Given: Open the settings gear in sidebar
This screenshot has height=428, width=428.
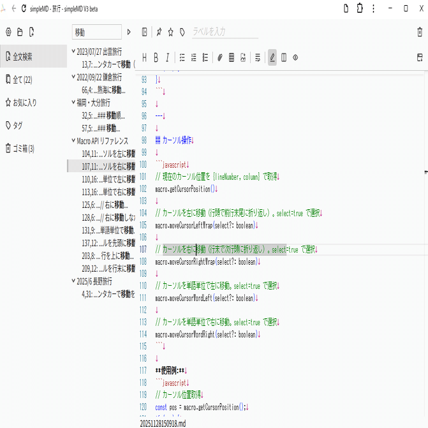Looking at the screenshot, I should 8,32.
